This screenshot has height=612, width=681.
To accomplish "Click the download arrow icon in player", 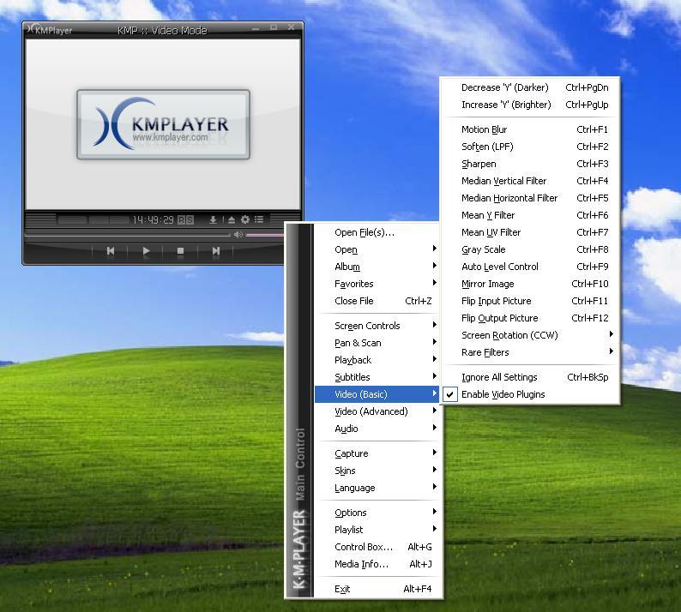I will click(214, 220).
